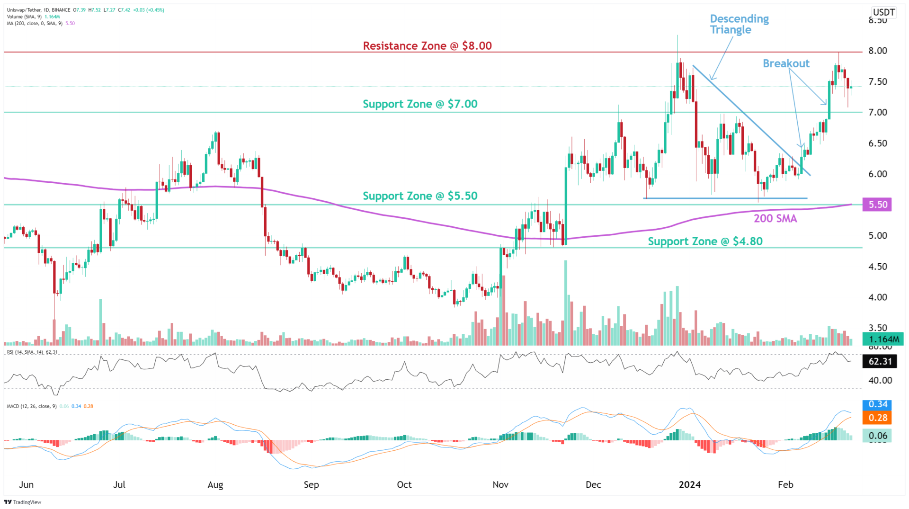Click the black 62.31 RSI value tag
Screen dimensions: 909x509
click(880, 361)
